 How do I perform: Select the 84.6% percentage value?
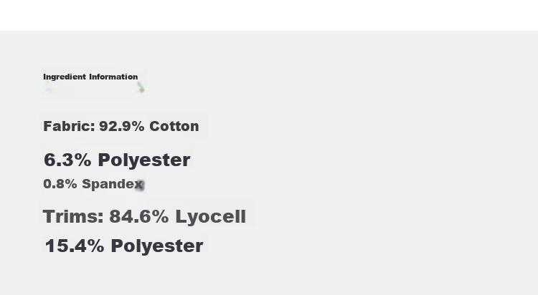139,216
